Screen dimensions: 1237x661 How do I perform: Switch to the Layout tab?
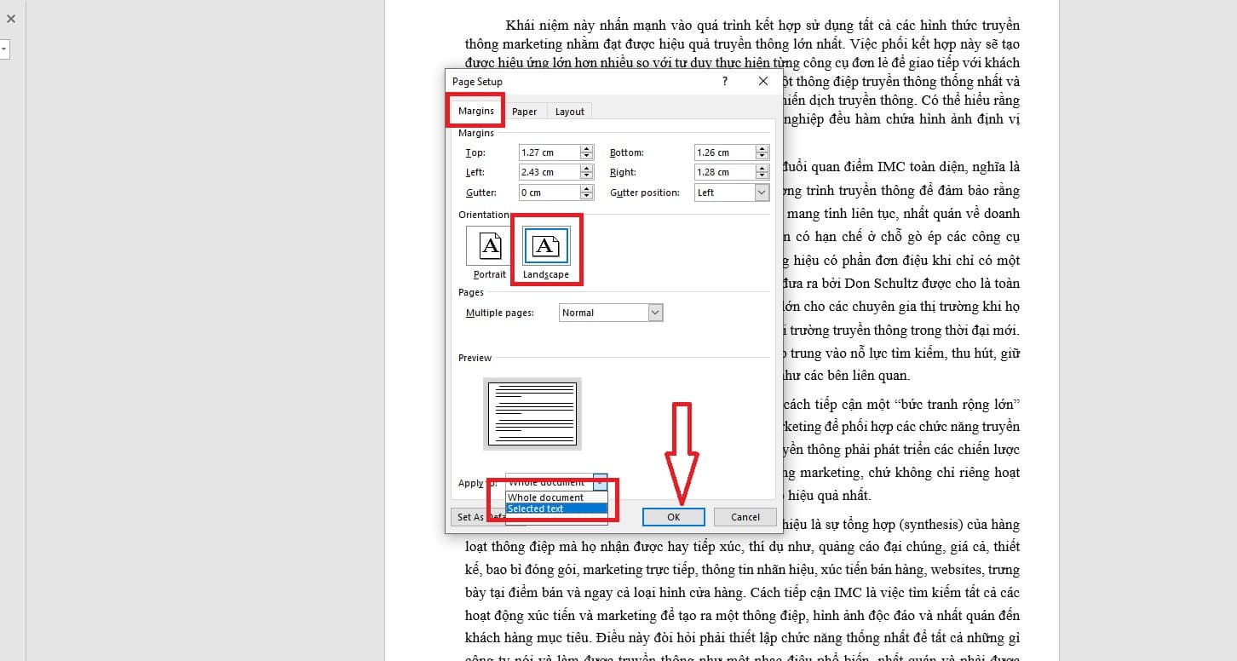[570, 112]
